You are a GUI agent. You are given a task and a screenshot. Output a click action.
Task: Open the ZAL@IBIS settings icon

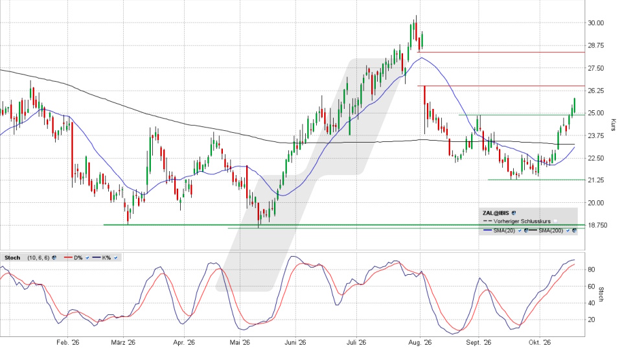point(514,213)
